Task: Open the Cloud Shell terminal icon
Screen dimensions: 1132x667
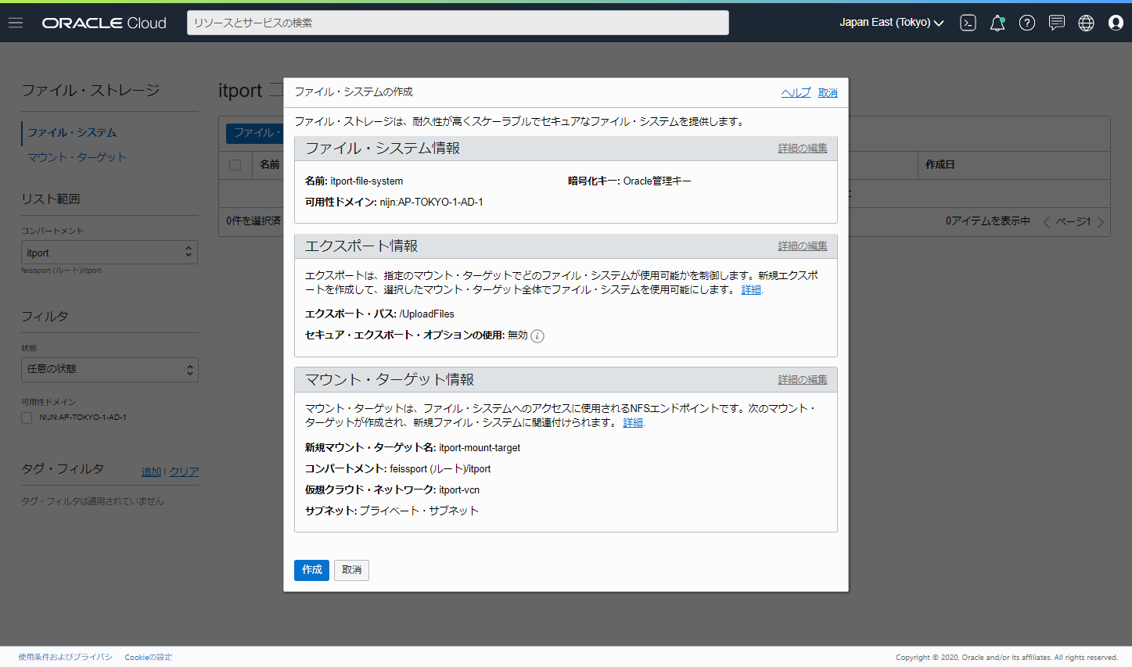Action: 968,23
